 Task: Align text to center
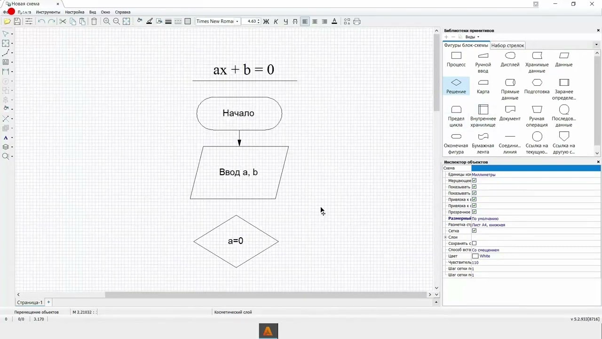tap(315, 21)
